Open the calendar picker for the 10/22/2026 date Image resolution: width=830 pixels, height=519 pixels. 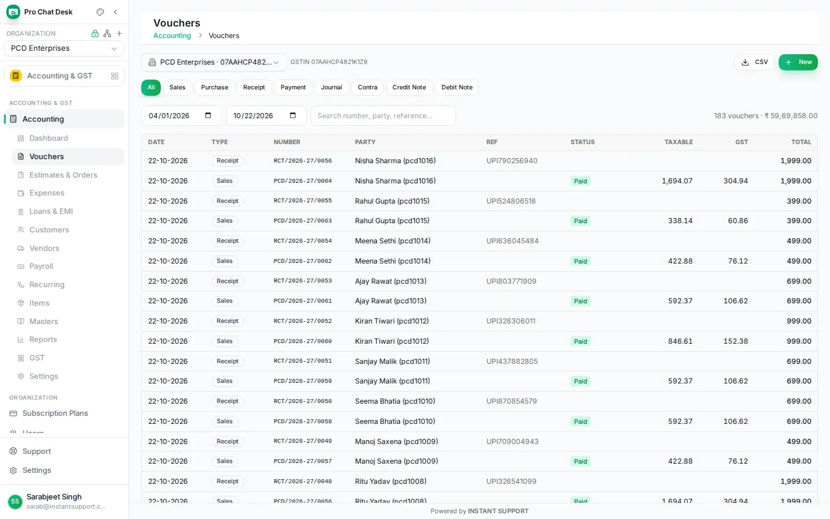coord(293,115)
